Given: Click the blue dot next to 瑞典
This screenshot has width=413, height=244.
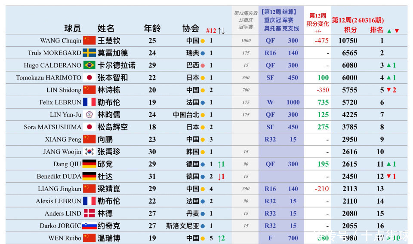Looking at the screenshot, I should click(x=203, y=53).
